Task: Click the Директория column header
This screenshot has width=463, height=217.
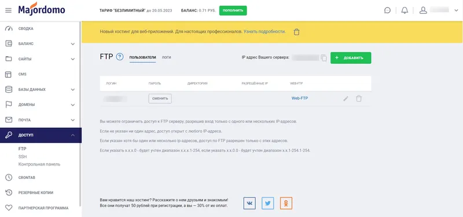Action: tap(197, 83)
